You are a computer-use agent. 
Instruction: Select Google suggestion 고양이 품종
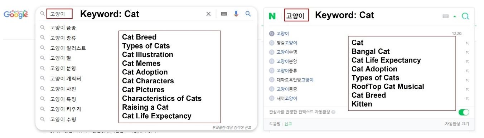tap(63, 28)
